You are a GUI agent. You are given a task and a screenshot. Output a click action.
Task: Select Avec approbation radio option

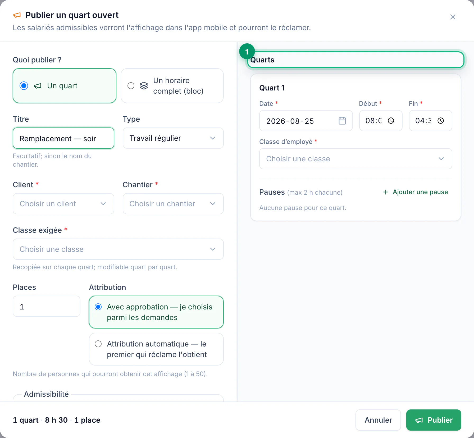tap(98, 307)
